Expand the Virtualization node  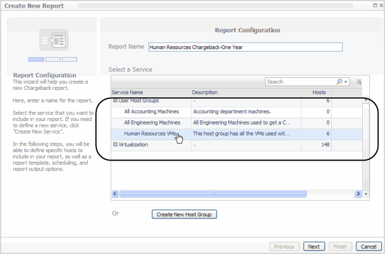pos(115,144)
